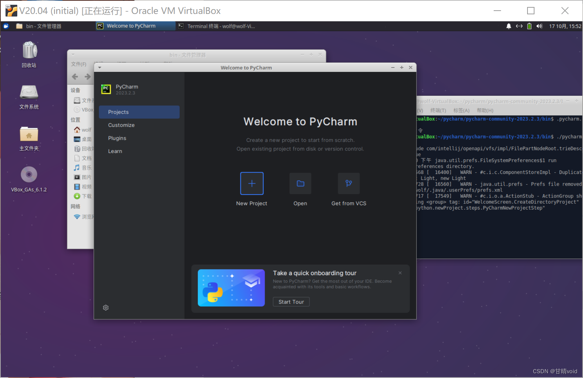Screen dimensions: 583x378
Task: Click the 'Welcome to PyCharm' heading
Action: pos(300,121)
